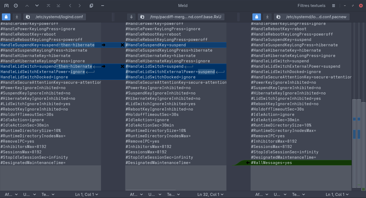This screenshot has width=366, height=198.
Task: Expand the 'Ln 32, Col 1' dropdown
Action: click(x=211, y=195)
